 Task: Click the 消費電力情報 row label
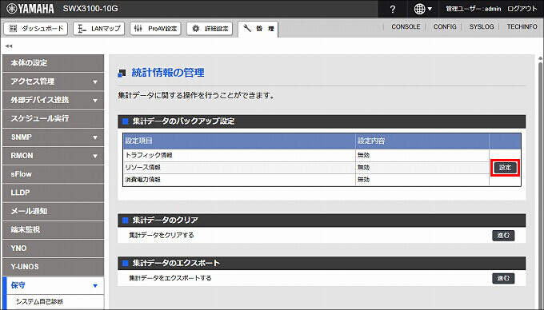143,180
